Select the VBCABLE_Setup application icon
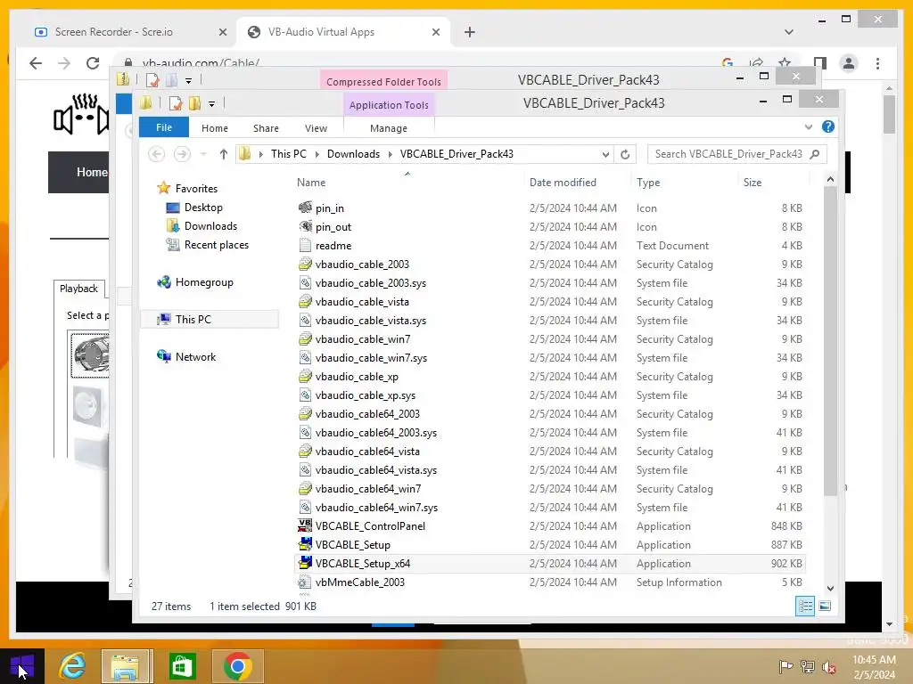Viewport: 913px width, 684px height. tap(305, 544)
